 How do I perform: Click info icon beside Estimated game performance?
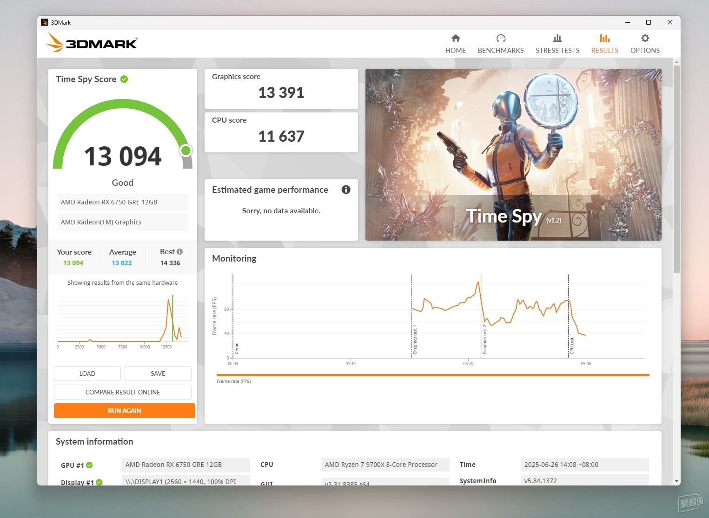click(x=346, y=190)
